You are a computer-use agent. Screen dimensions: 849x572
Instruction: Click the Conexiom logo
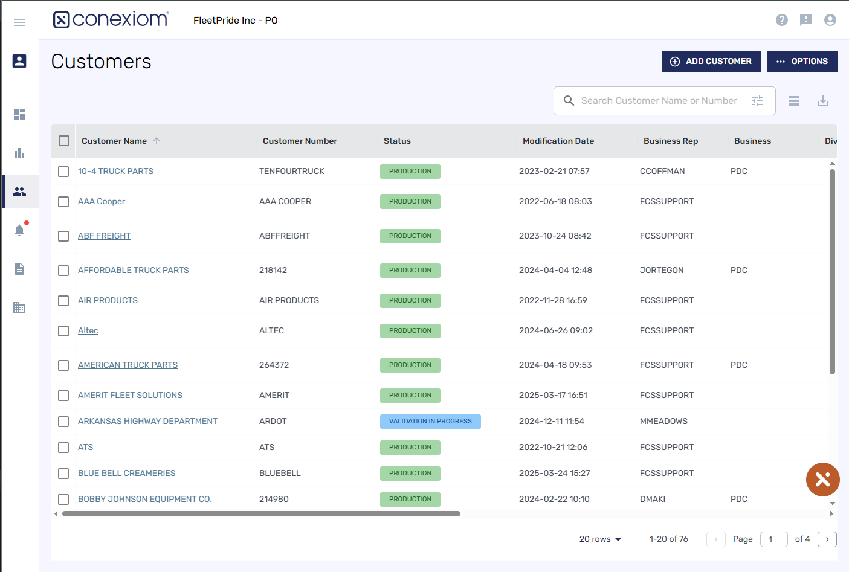(x=111, y=20)
